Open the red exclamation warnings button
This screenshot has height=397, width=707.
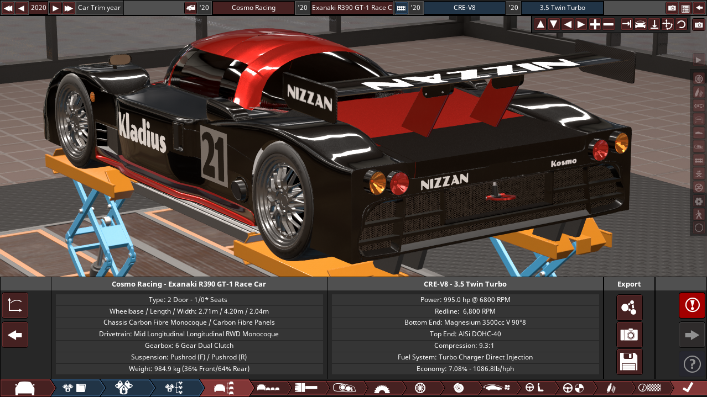[x=692, y=305]
